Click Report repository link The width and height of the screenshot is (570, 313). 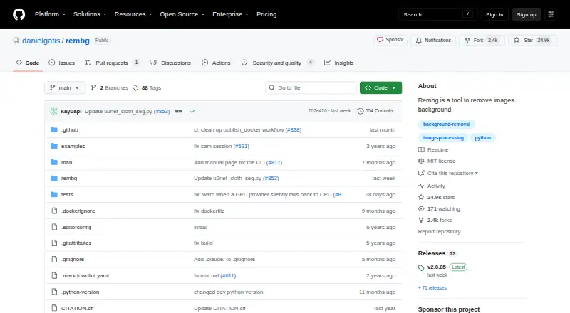click(439, 232)
